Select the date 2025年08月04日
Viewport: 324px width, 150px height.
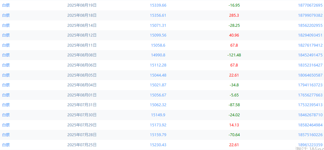point(82,85)
